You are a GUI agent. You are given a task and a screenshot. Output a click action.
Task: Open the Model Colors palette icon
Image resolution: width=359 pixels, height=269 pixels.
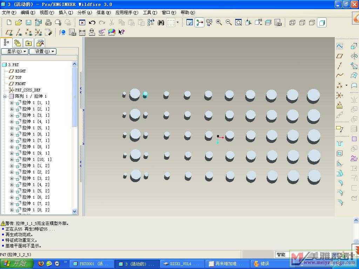[x=112, y=32]
